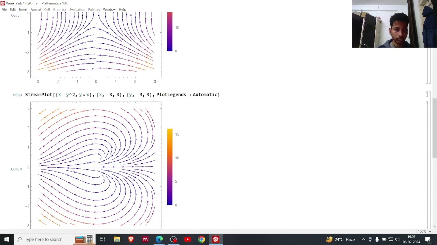Open Microsoft Edge from the taskbar
The height and width of the screenshot is (245, 437).
point(159,239)
